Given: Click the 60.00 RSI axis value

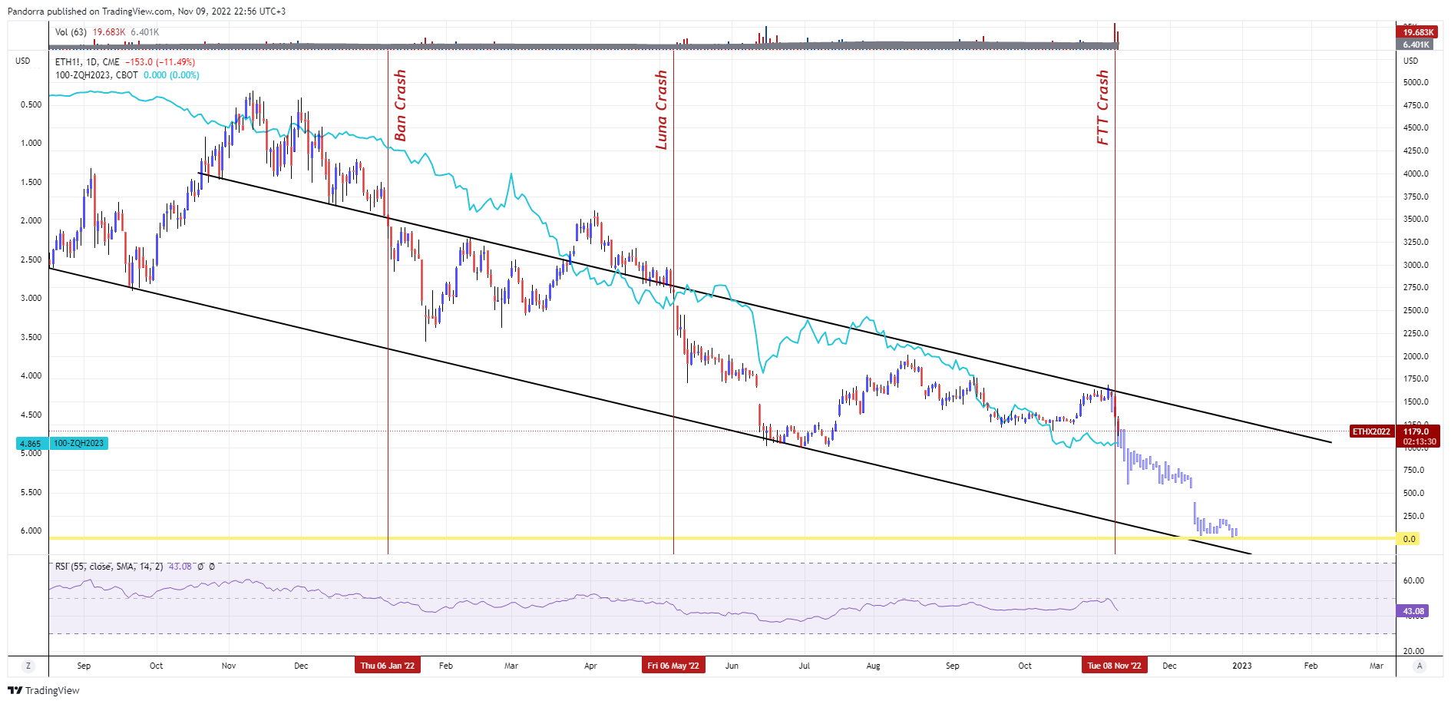Looking at the screenshot, I should (1413, 580).
